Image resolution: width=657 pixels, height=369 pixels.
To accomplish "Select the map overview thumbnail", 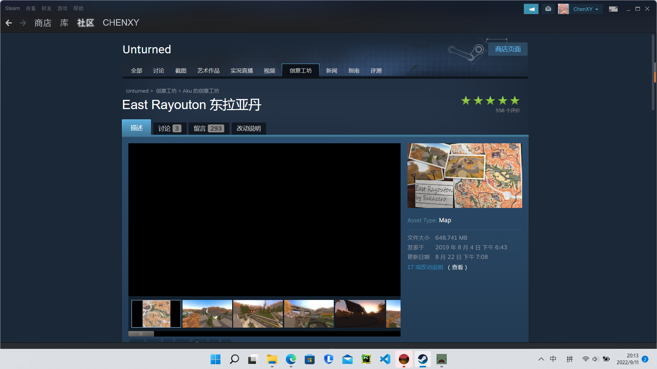I will coord(156,314).
